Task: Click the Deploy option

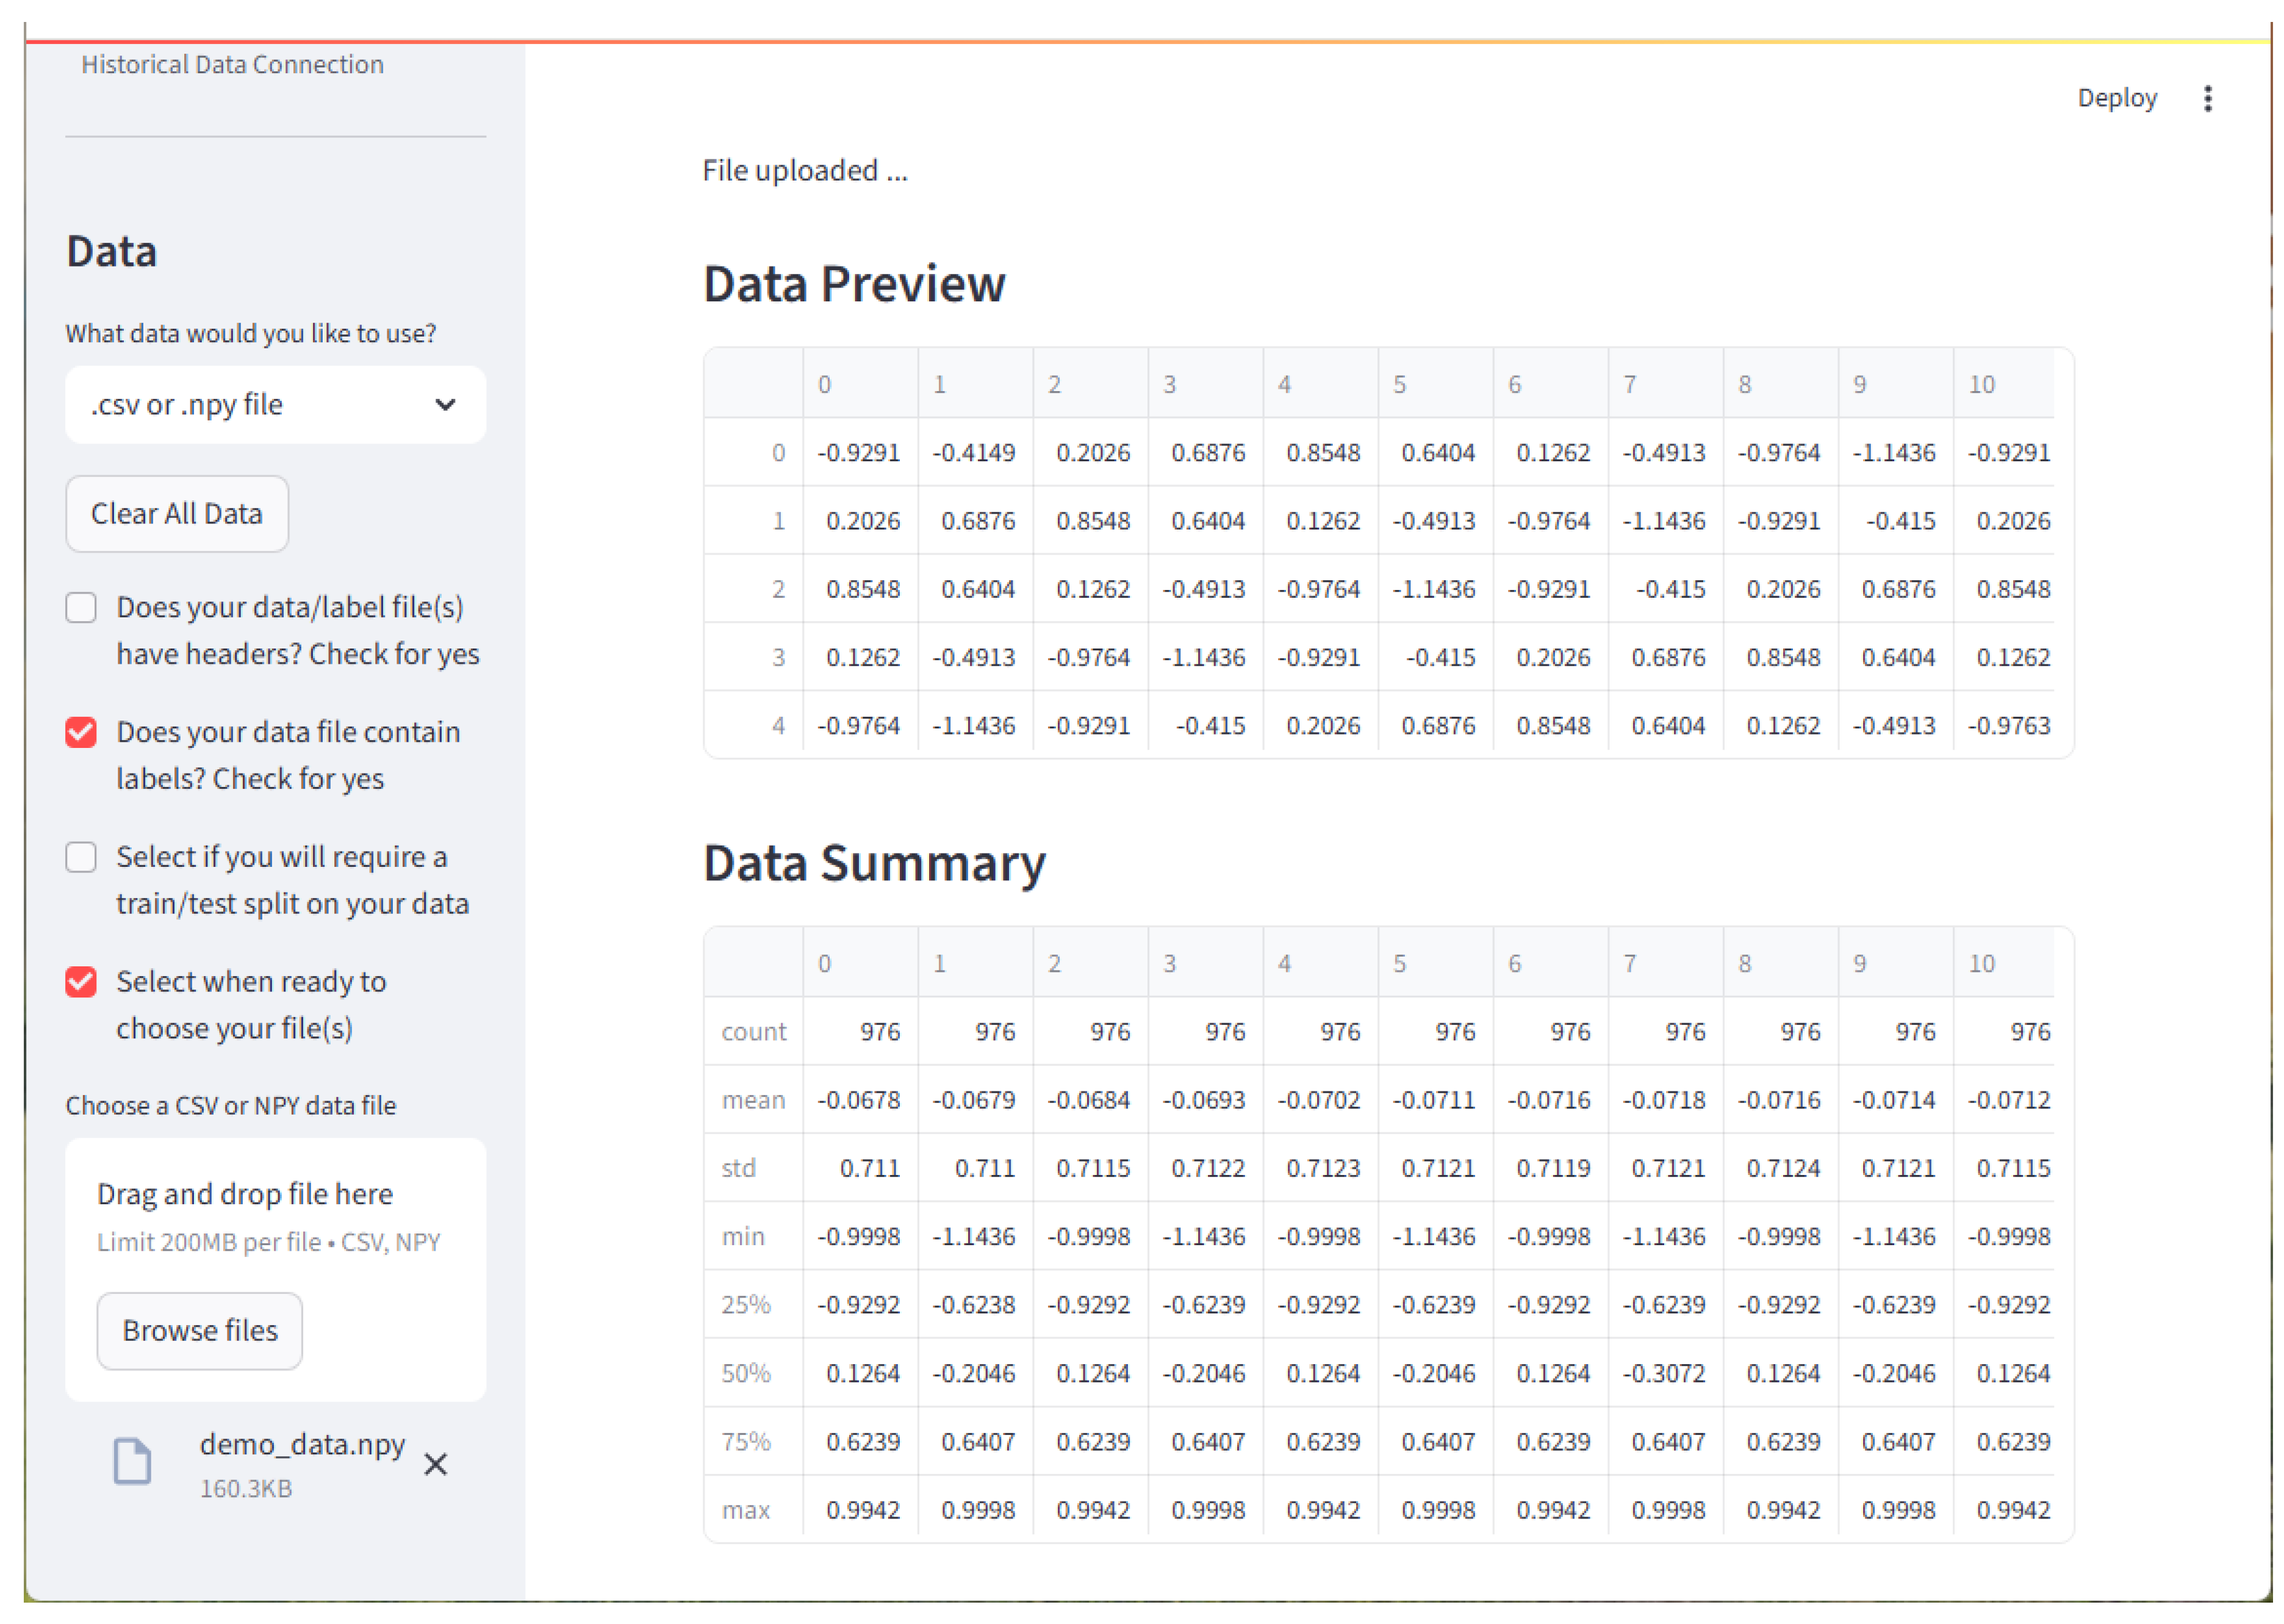Action: pyautogui.click(x=2117, y=98)
